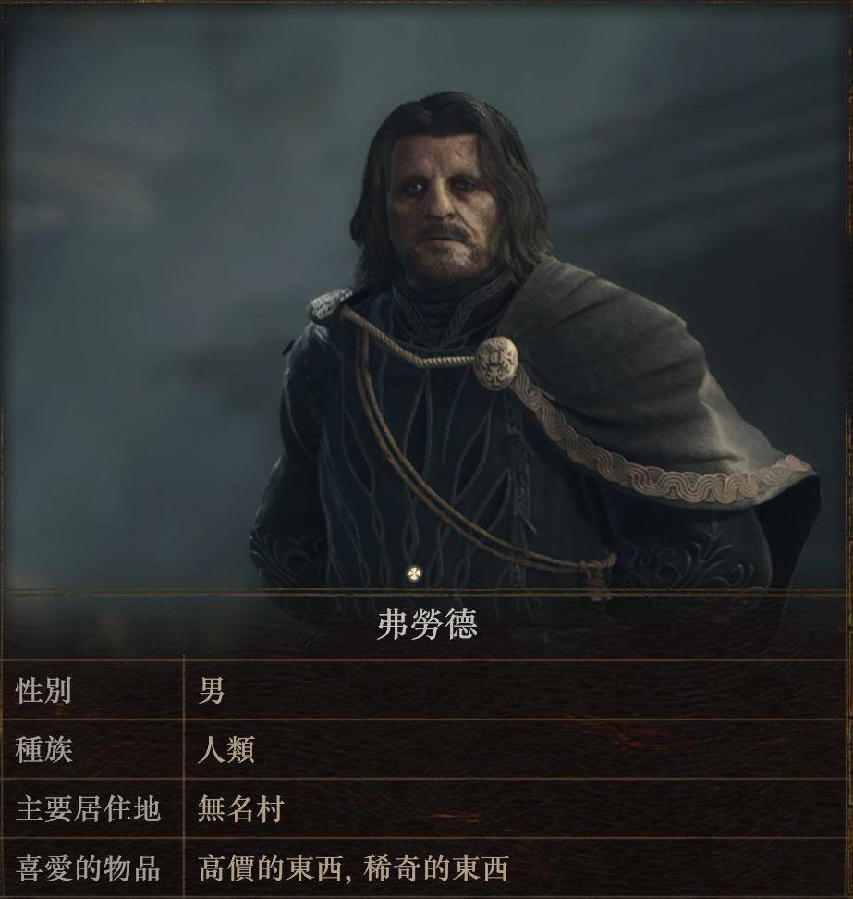The image size is (853, 899).
Task: Click the character name 弗勞德
Action: [x=427, y=624]
